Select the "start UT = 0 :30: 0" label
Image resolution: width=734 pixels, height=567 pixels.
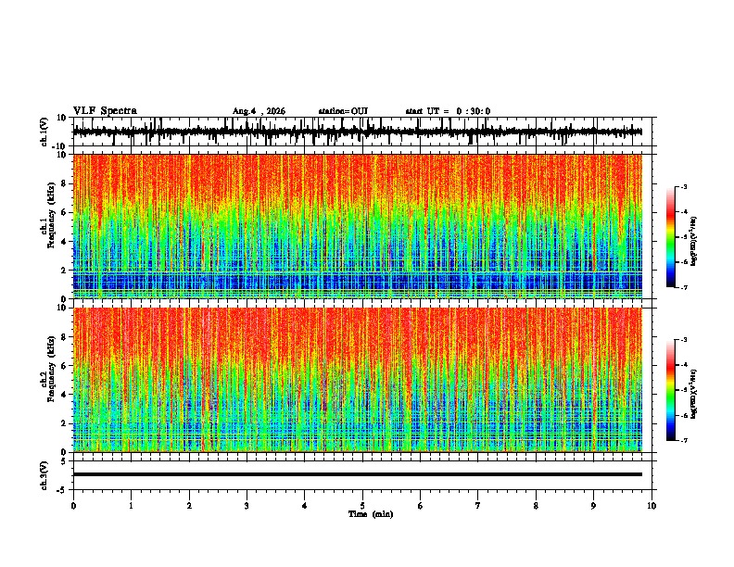[x=448, y=111]
